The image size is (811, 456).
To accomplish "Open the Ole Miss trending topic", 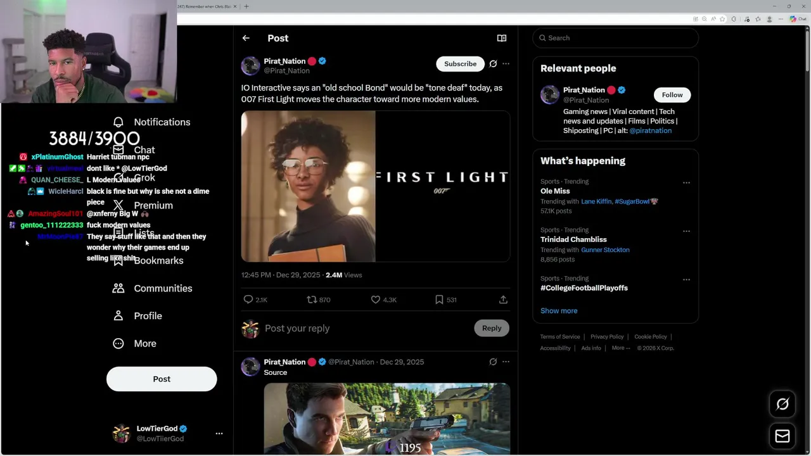I will tap(555, 191).
